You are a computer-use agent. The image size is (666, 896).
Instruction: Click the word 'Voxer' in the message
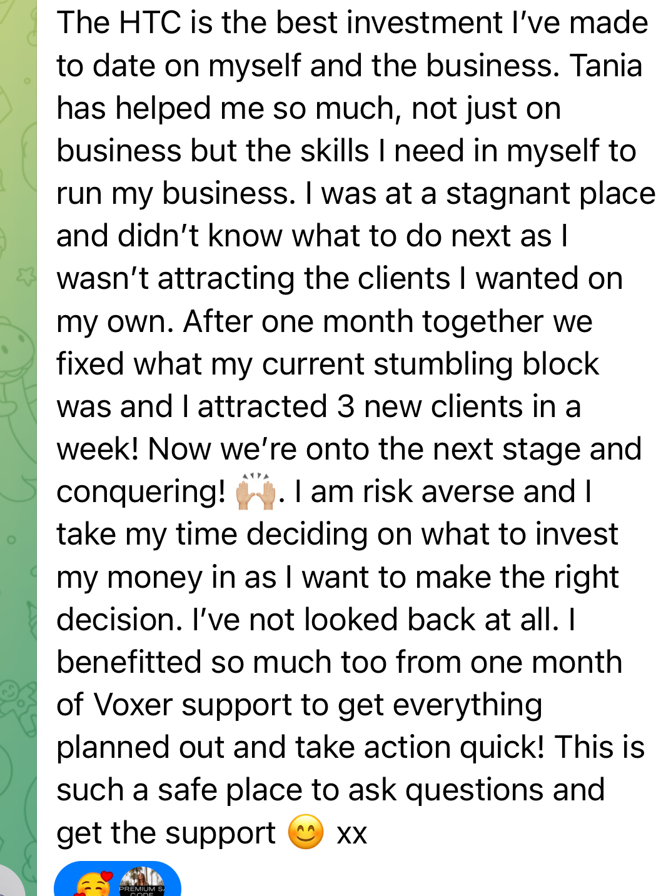[133, 705]
